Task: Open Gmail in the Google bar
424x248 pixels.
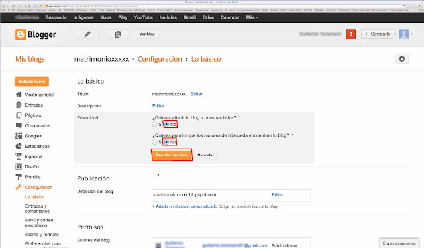Action: tap(189, 17)
